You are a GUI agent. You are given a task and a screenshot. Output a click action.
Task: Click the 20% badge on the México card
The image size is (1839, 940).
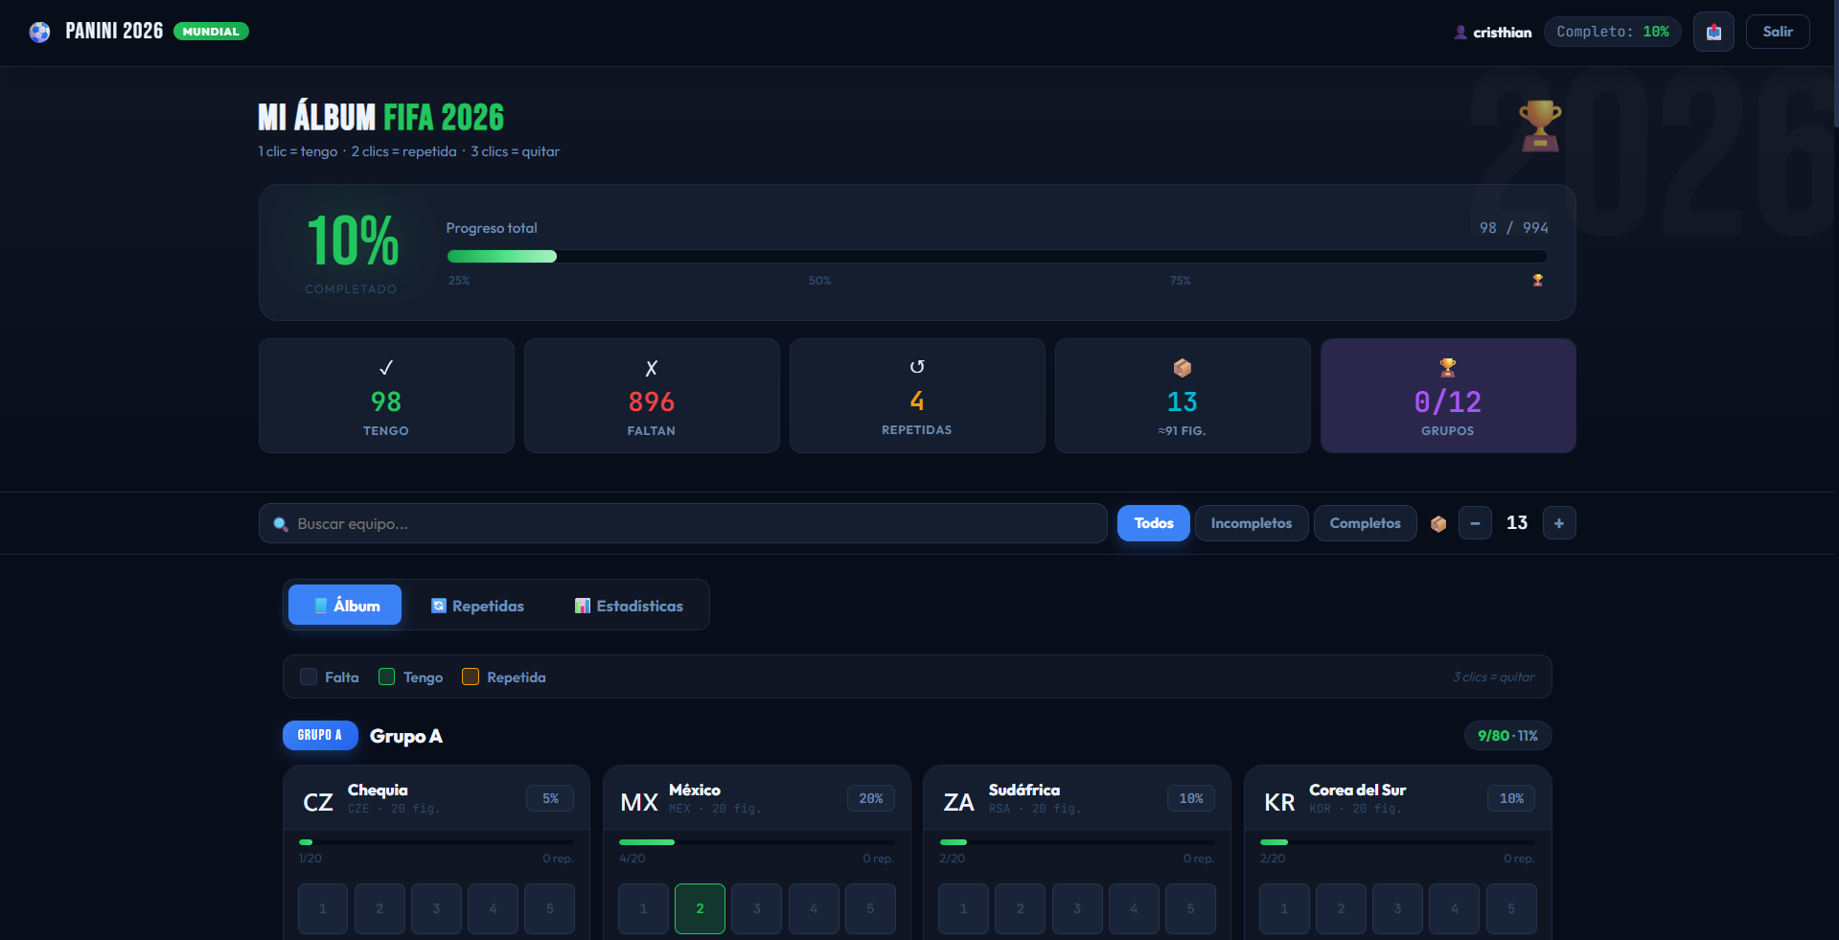pos(871,798)
